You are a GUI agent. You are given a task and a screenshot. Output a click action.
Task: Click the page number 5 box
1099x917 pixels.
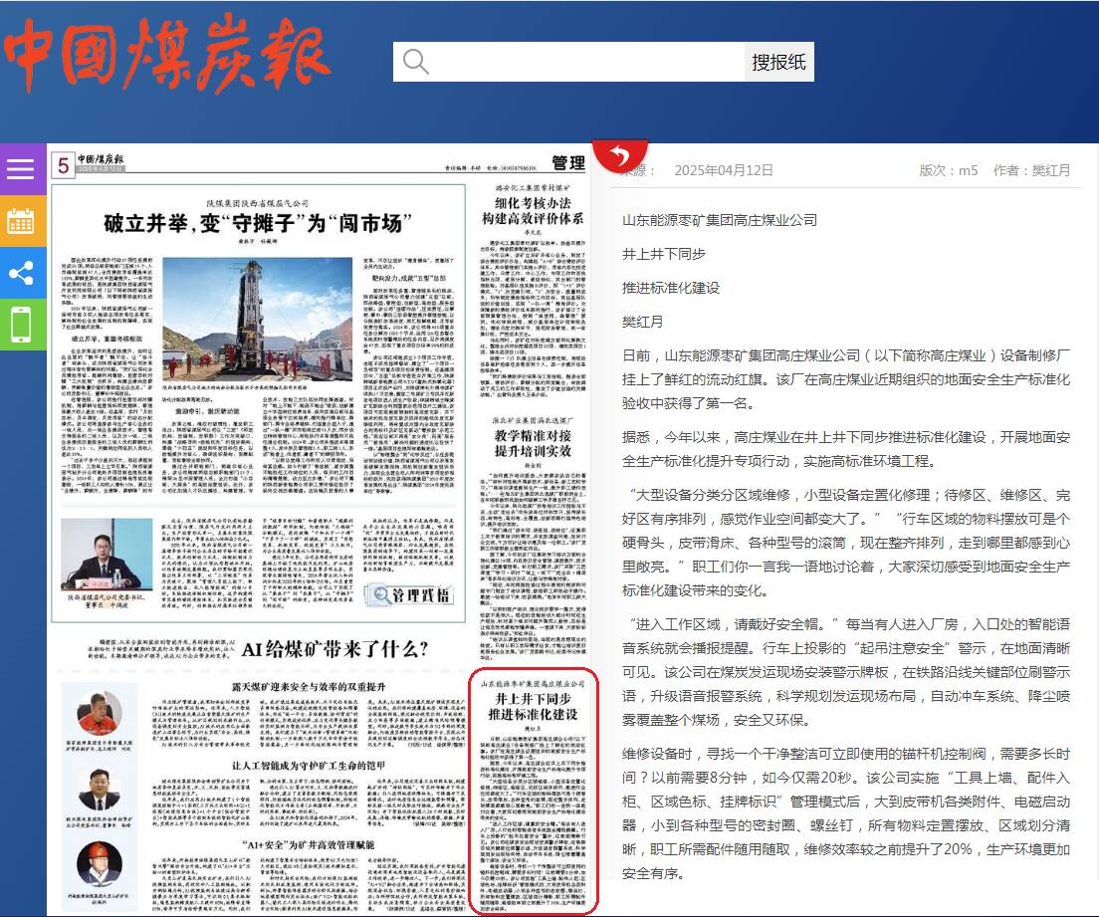63,165
